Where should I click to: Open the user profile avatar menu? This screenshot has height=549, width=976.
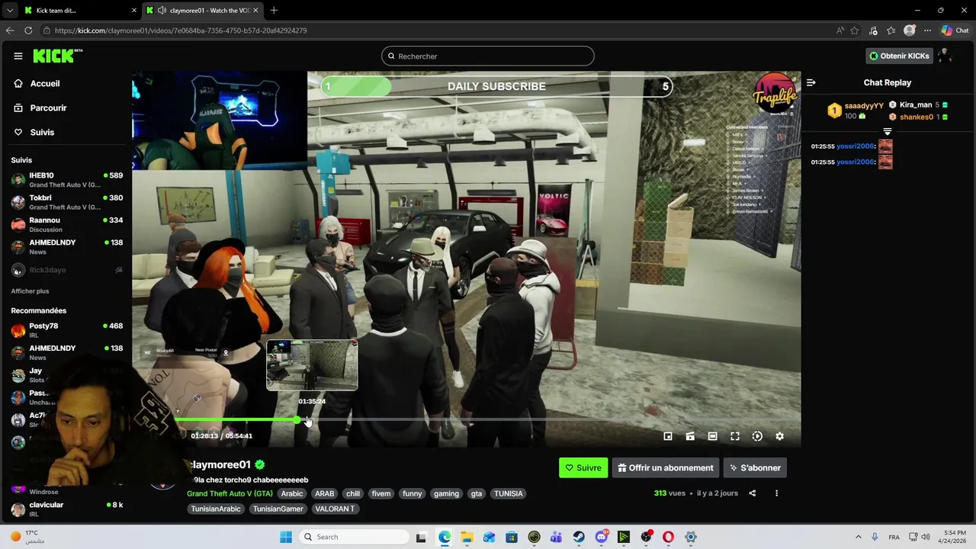pos(945,56)
